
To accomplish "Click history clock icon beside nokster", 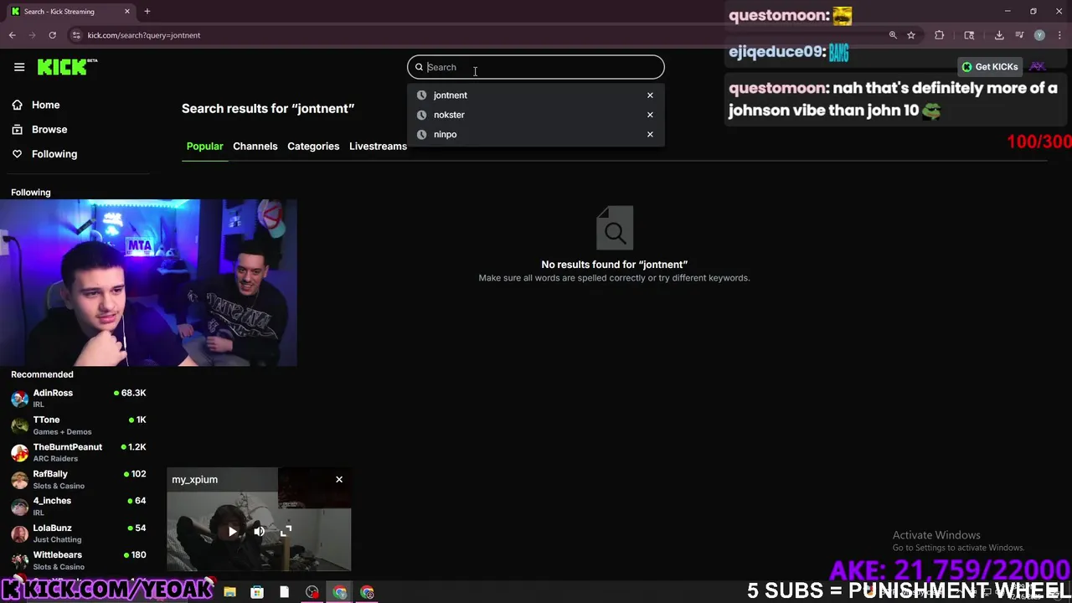I will (421, 115).
